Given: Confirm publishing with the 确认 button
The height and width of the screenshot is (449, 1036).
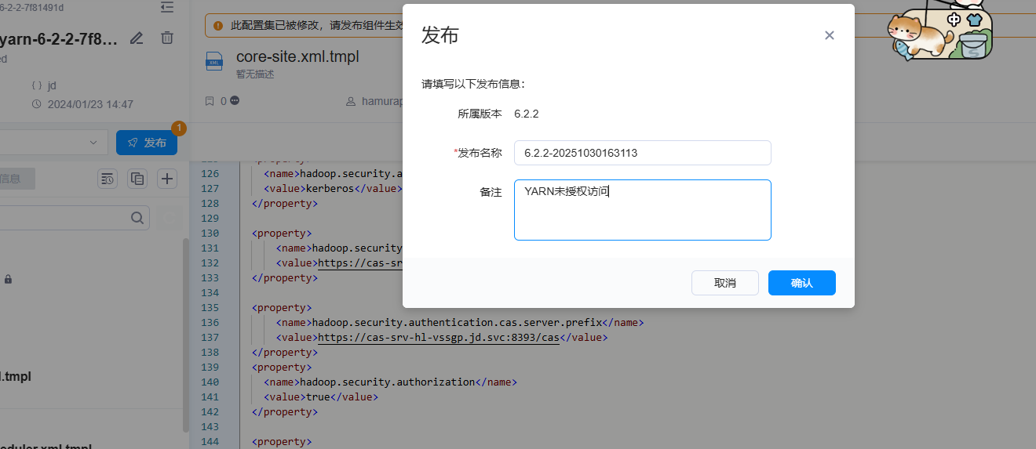Looking at the screenshot, I should point(801,283).
